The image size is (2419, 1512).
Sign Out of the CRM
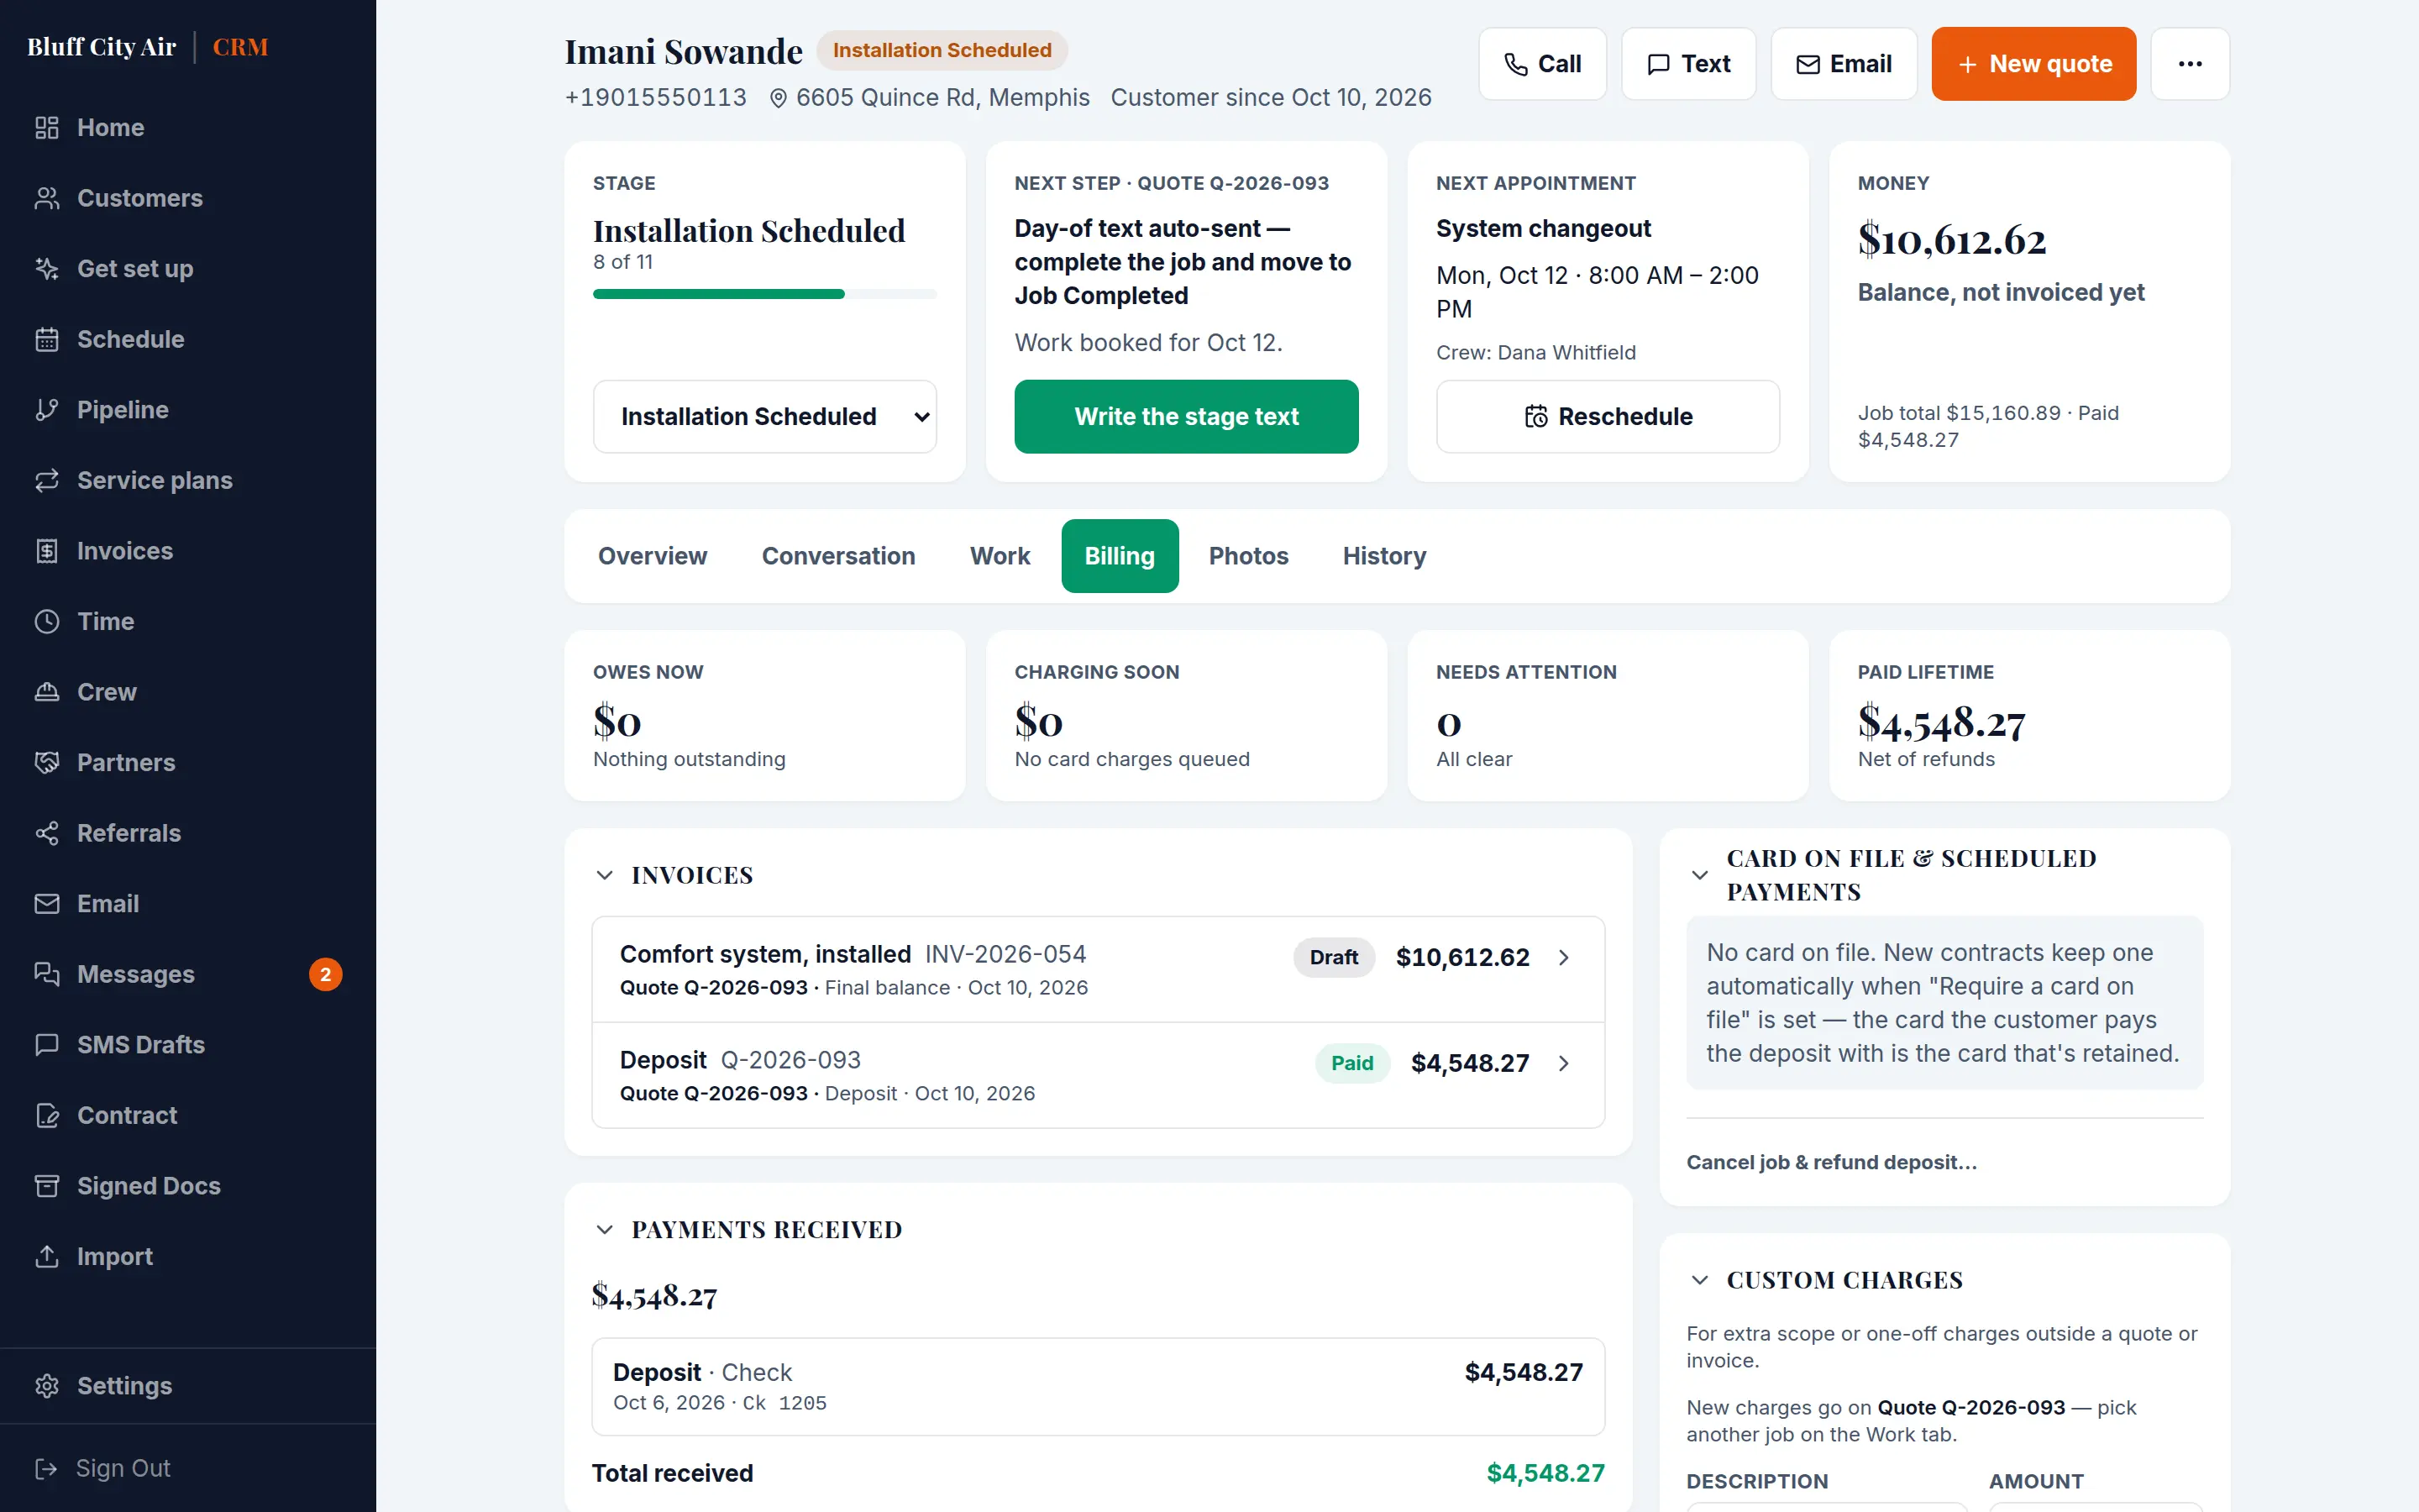tap(188, 1468)
